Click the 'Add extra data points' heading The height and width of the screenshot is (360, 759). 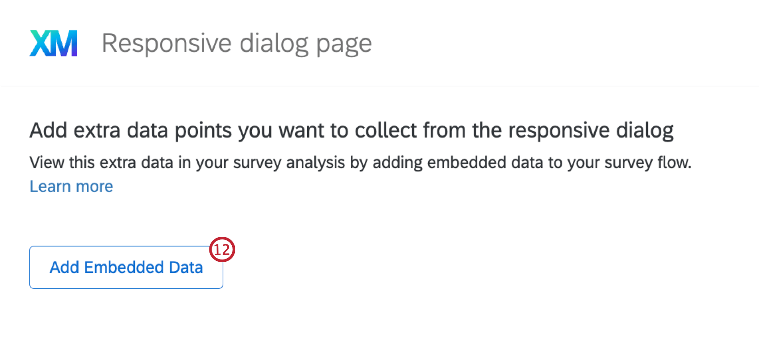[x=352, y=130]
